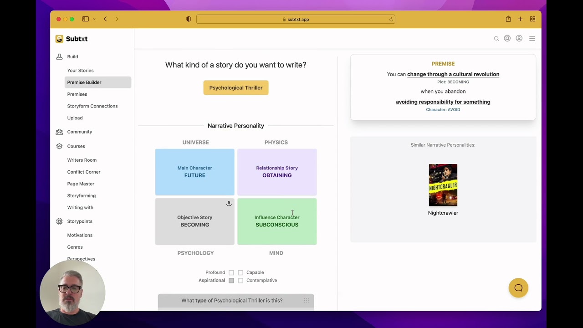The height and width of the screenshot is (328, 583).
Task: Open the user account icon
Action: tap(519, 39)
